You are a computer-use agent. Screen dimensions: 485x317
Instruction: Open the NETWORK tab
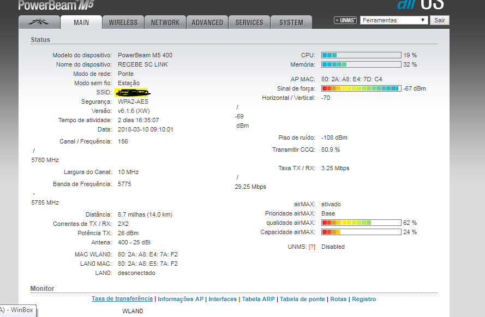point(165,22)
